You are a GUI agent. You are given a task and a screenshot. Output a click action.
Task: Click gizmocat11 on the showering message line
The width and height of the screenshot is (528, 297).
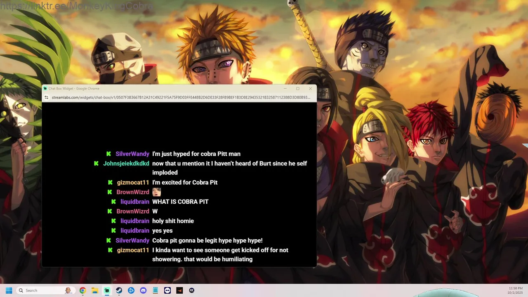[x=133, y=250]
